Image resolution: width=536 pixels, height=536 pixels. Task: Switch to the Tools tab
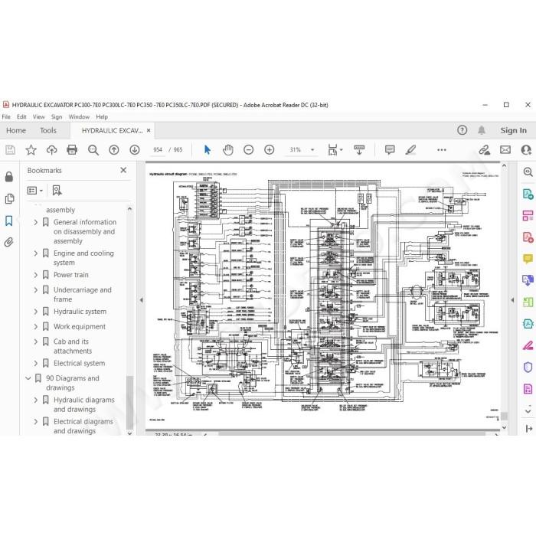point(48,131)
